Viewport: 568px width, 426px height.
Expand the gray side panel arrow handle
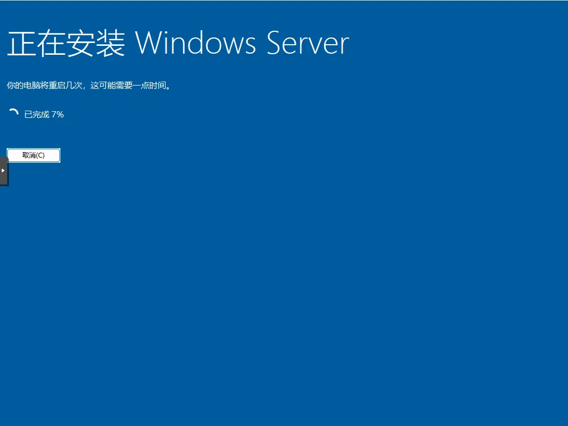[3, 171]
